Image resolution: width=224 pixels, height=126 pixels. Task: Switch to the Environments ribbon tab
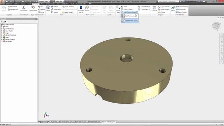point(50,4)
